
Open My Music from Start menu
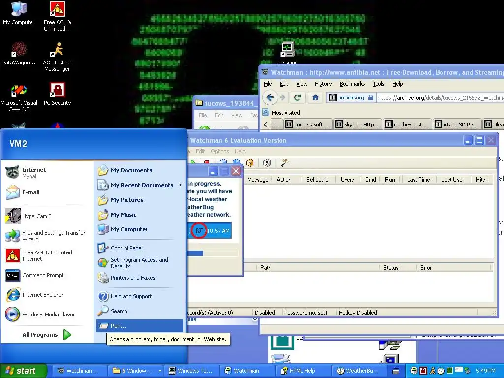(x=140, y=215)
